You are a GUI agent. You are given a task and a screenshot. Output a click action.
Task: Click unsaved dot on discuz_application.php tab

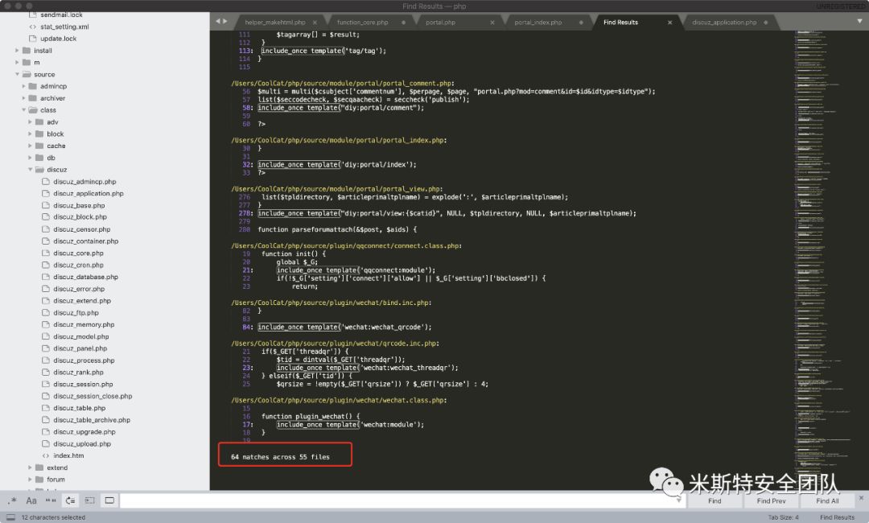766,23
